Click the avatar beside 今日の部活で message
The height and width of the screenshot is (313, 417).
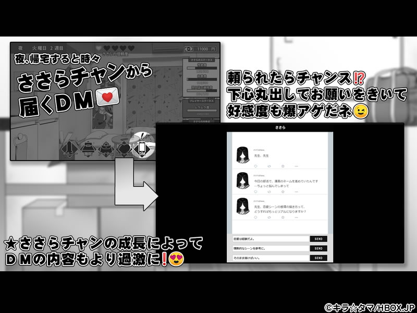(242, 180)
